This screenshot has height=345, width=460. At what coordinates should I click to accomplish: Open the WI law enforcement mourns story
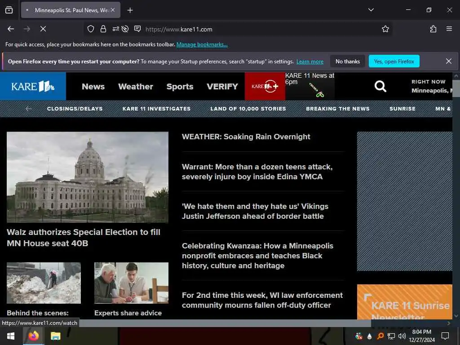262,300
